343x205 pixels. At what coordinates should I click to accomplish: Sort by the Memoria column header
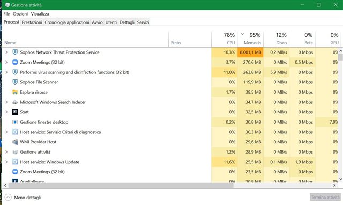pos(250,39)
